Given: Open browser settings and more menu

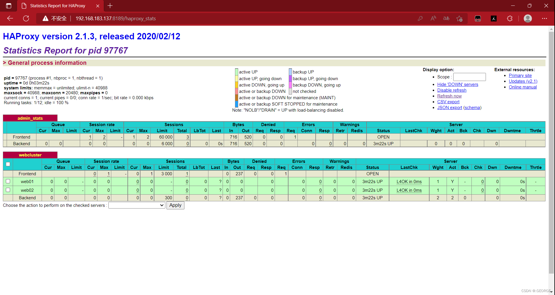Looking at the screenshot, I should coord(544,19).
